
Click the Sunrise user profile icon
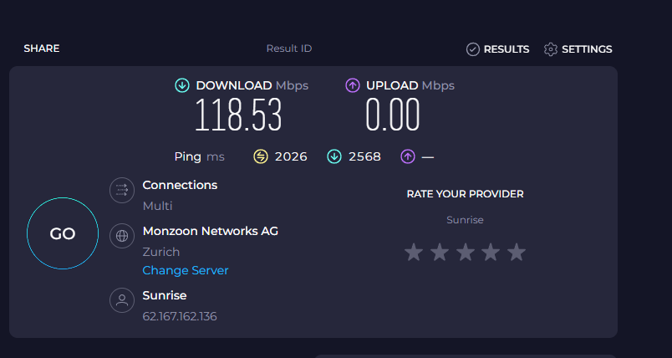[x=122, y=300]
